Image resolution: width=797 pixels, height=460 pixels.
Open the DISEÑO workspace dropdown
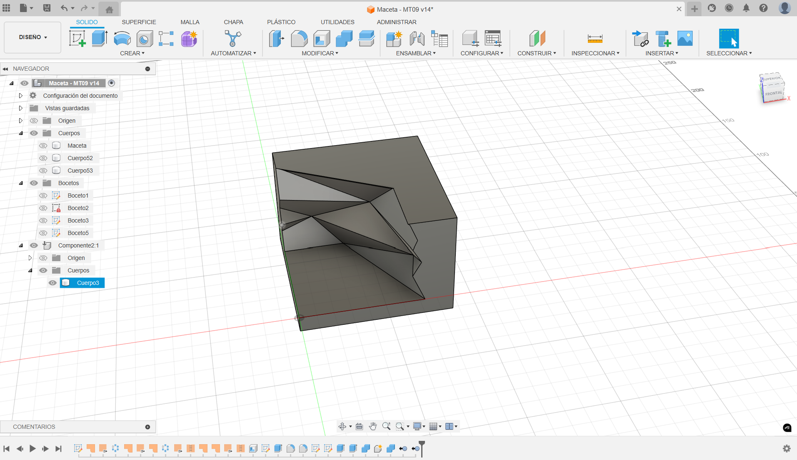32,37
